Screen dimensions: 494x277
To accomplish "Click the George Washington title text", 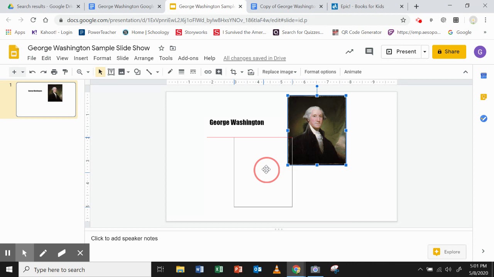I will pyautogui.click(x=237, y=122).
